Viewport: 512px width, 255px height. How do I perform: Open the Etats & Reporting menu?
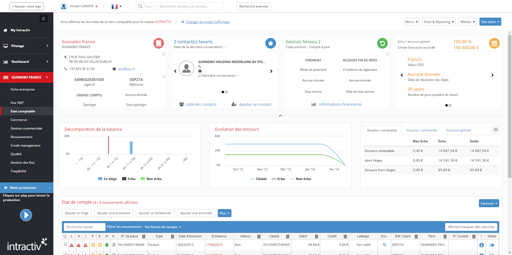click(x=439, y=22)
